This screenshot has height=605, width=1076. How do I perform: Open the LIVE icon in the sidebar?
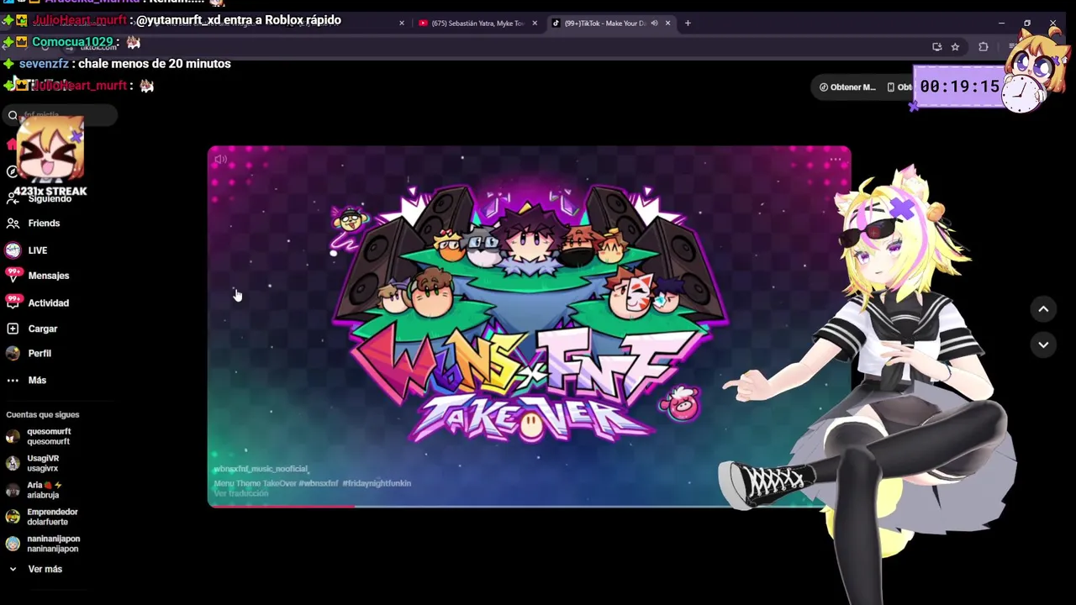click(13, 250)
